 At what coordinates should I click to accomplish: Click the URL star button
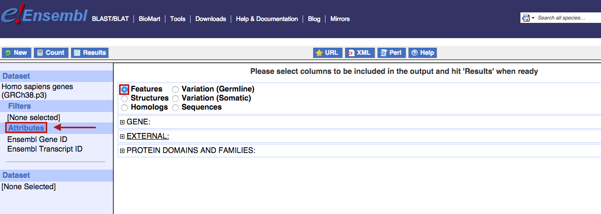click(327, 53)
